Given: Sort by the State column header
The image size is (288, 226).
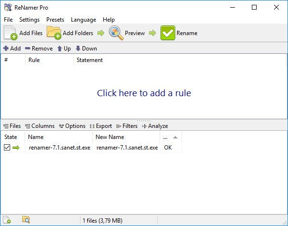Looking at the screenshot, I should click(x=13, y=137).
